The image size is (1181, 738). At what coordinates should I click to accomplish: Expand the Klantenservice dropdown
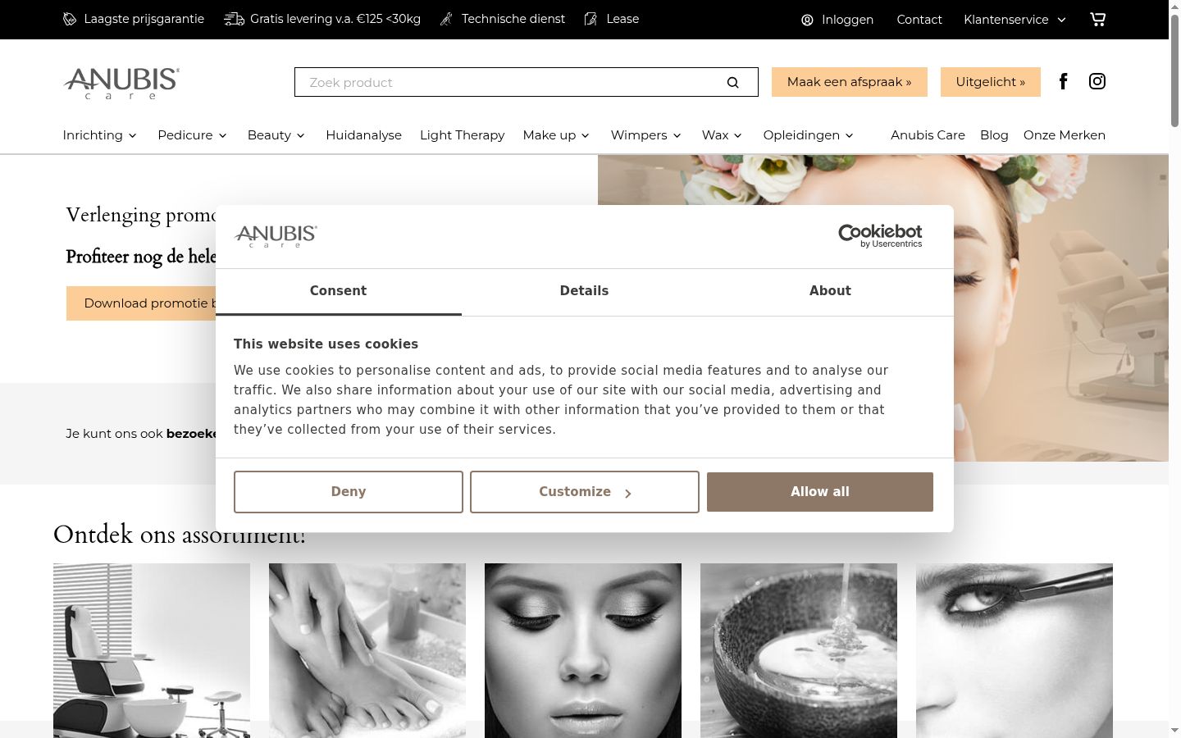[1015, 20]
